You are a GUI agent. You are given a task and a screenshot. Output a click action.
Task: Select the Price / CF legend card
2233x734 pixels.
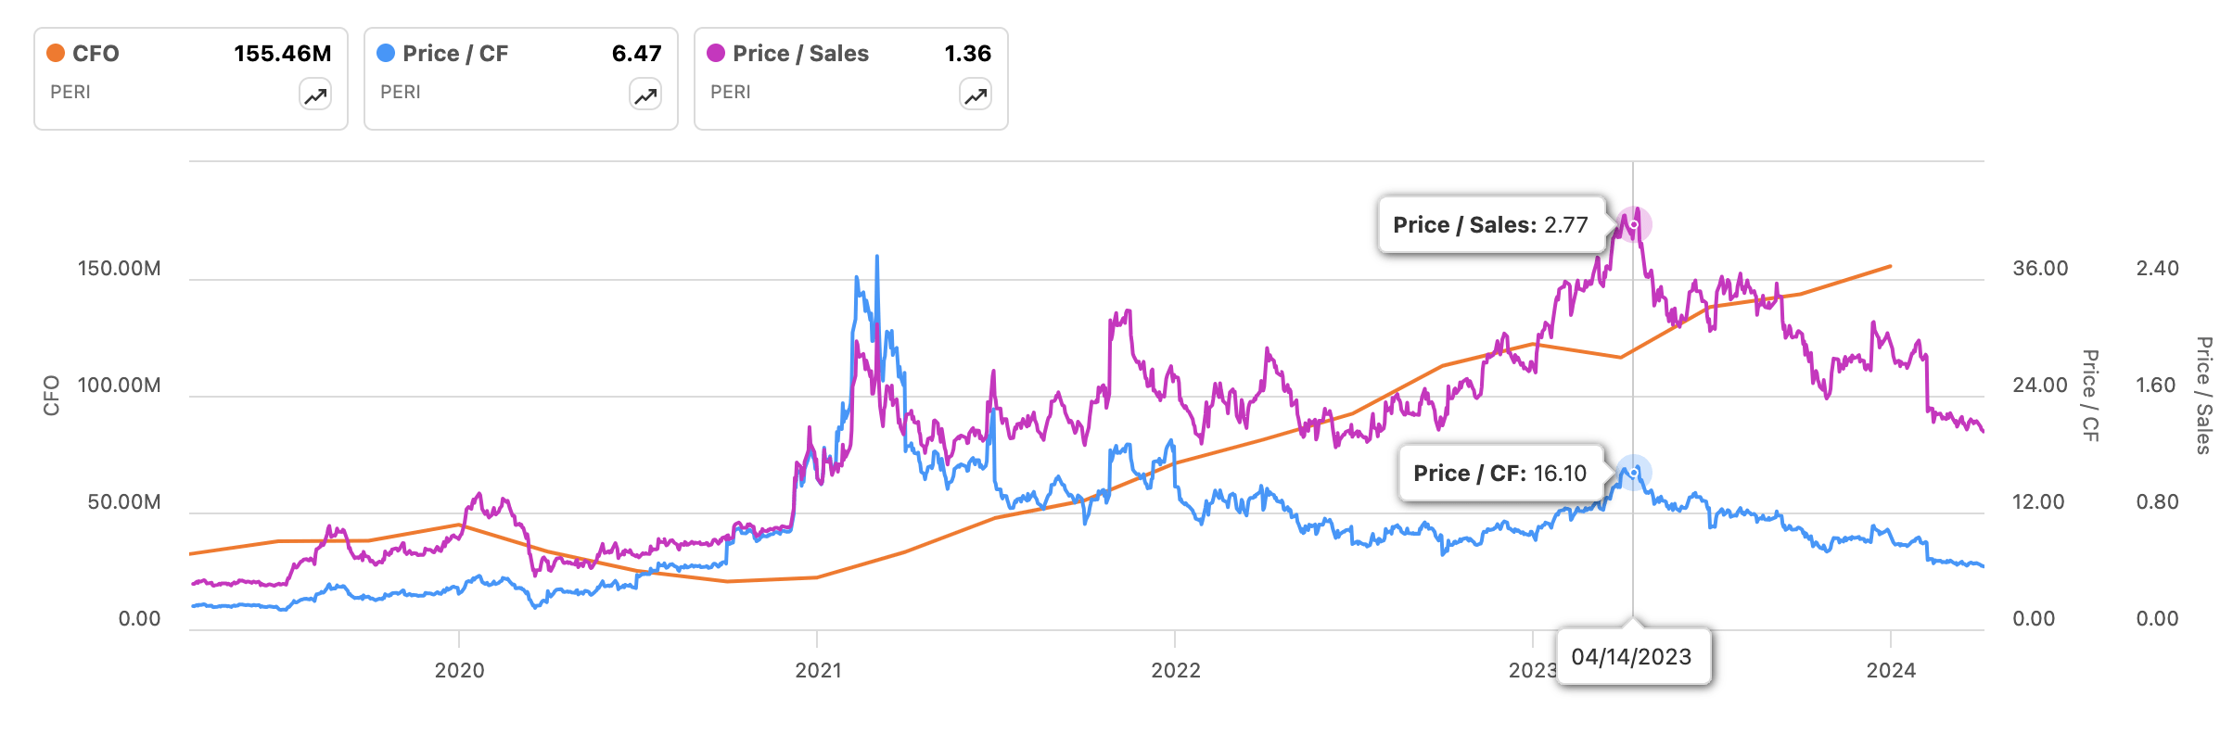pos(520,74)
